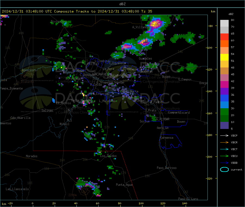Click the La_Nora map label
This screenshot has height=207, width=245.
click(108, 69)
